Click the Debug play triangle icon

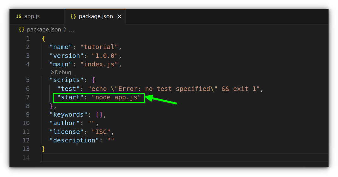point(52,72)
